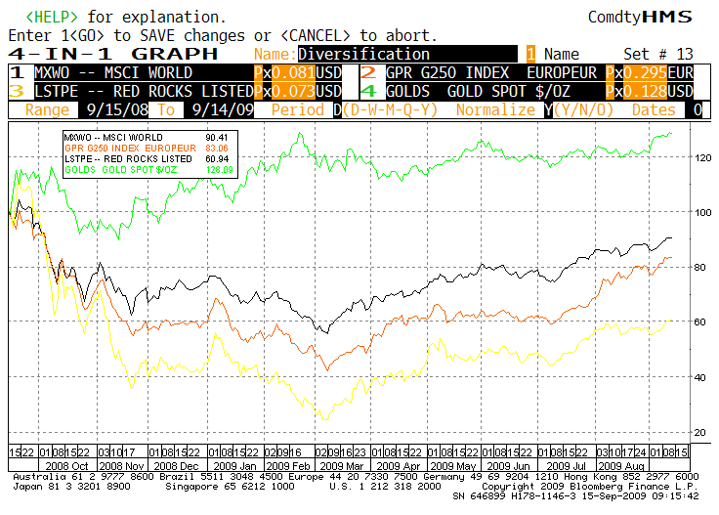719x515 pixels.
Task: Click the 2008 Oct axis label
Action: (66, 466)
